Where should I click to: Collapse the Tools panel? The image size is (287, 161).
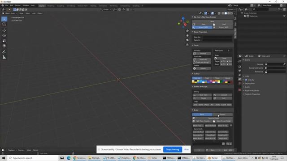pyautogui.click(x=192, y=45)
